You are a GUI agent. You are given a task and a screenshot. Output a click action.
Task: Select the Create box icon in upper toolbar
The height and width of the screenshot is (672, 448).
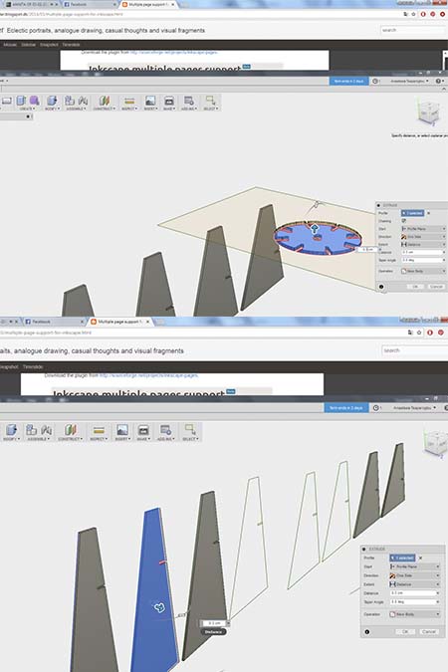pyautogui.click(x=21, y=102)
